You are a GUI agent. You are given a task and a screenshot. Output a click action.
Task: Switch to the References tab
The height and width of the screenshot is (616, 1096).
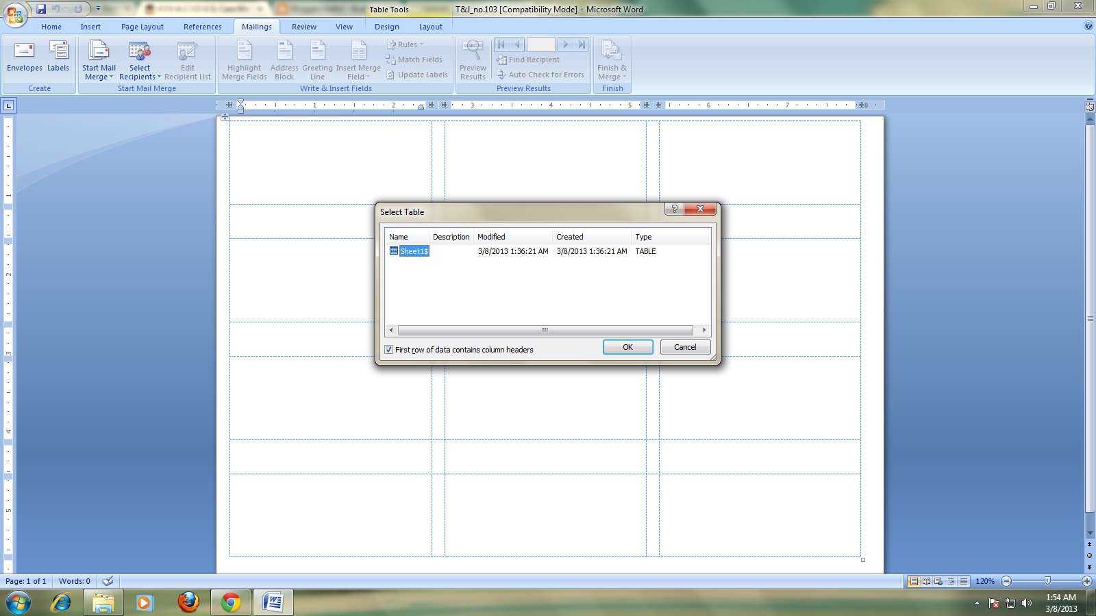pyautogui.click(x=203, y=27)
